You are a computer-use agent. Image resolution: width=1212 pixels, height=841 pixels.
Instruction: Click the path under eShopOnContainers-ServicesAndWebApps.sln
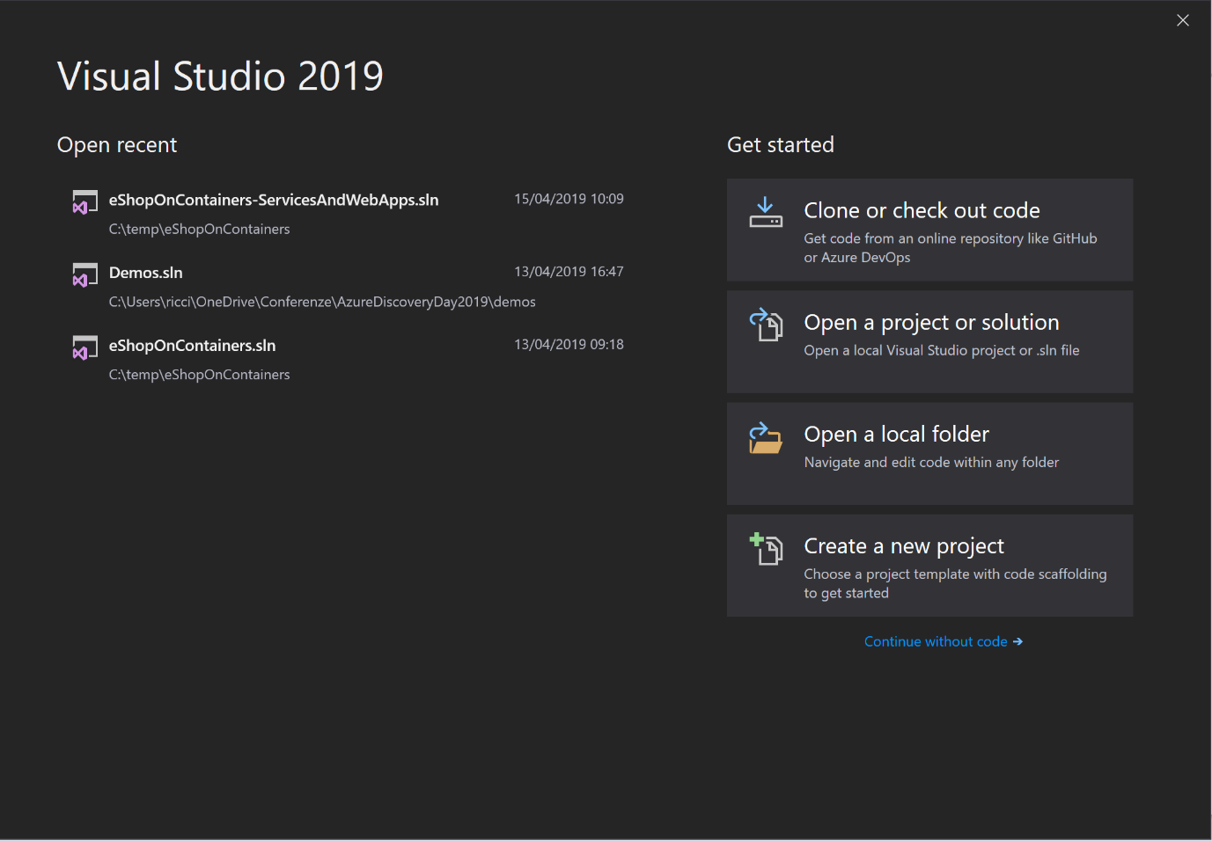(x=199, y=229)
